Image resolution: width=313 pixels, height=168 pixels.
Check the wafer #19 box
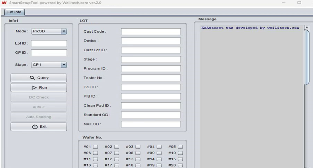159,165
